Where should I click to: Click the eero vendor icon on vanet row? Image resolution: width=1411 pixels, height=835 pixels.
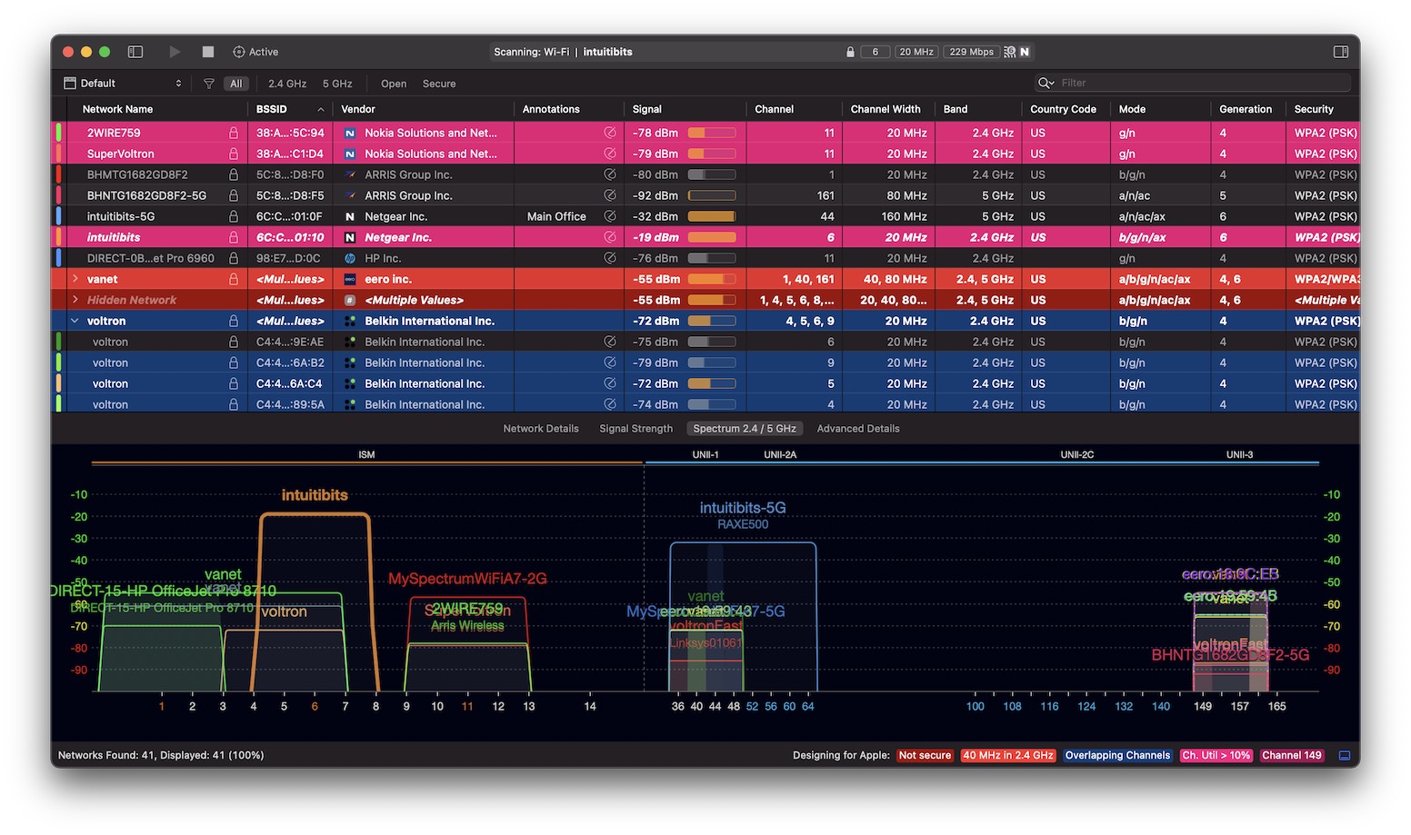[x=350, y=279]
